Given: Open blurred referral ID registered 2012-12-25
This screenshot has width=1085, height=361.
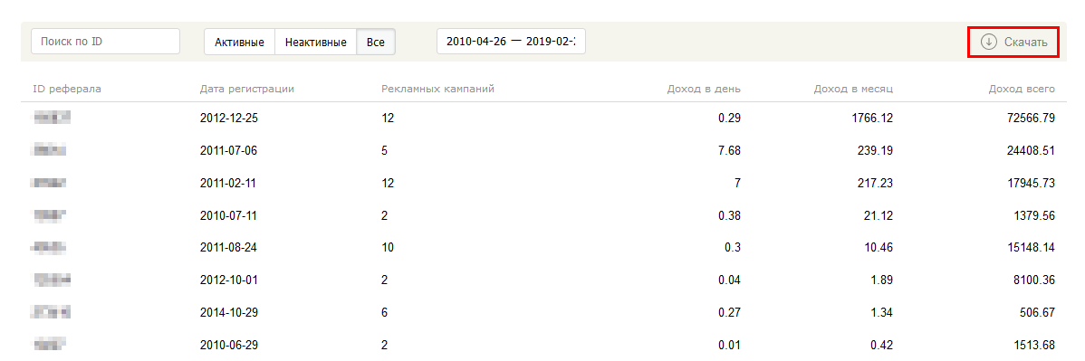Looking at the screenshot, I should (x=52, y=118).
